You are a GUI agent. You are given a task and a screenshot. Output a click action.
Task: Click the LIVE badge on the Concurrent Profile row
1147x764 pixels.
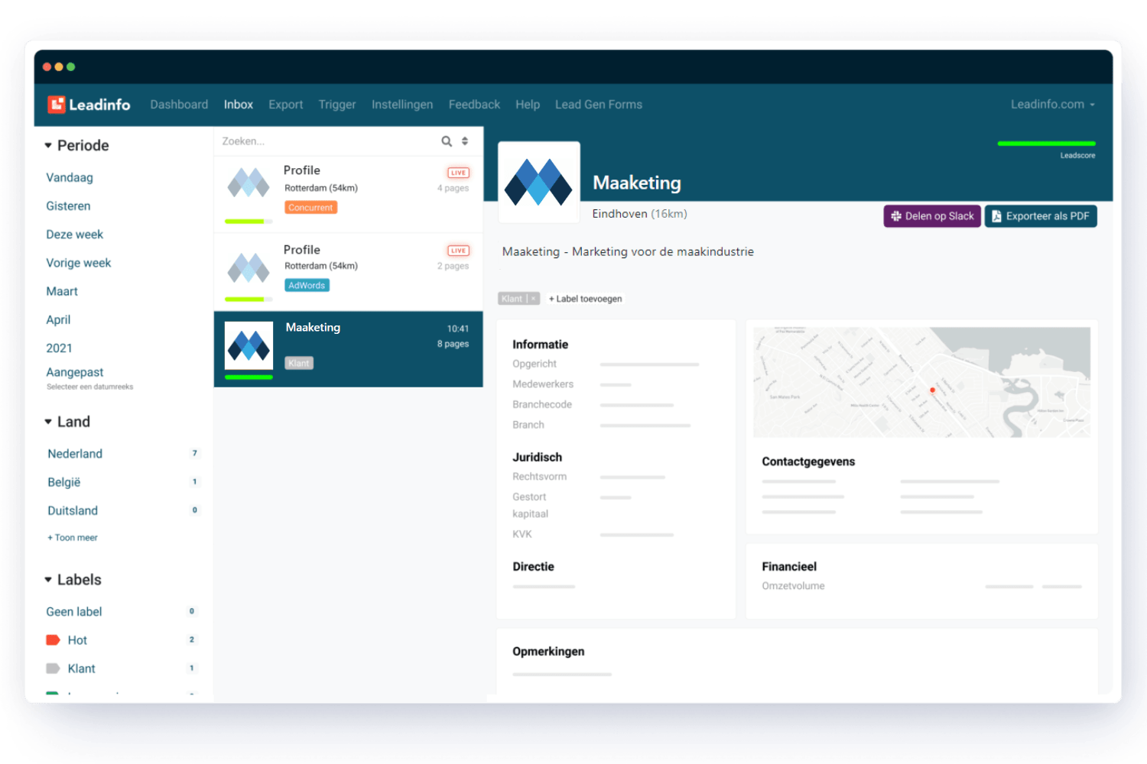tap(458, 173)
